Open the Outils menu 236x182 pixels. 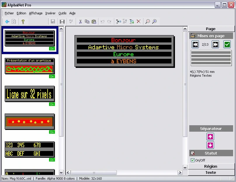coord(63,13)
